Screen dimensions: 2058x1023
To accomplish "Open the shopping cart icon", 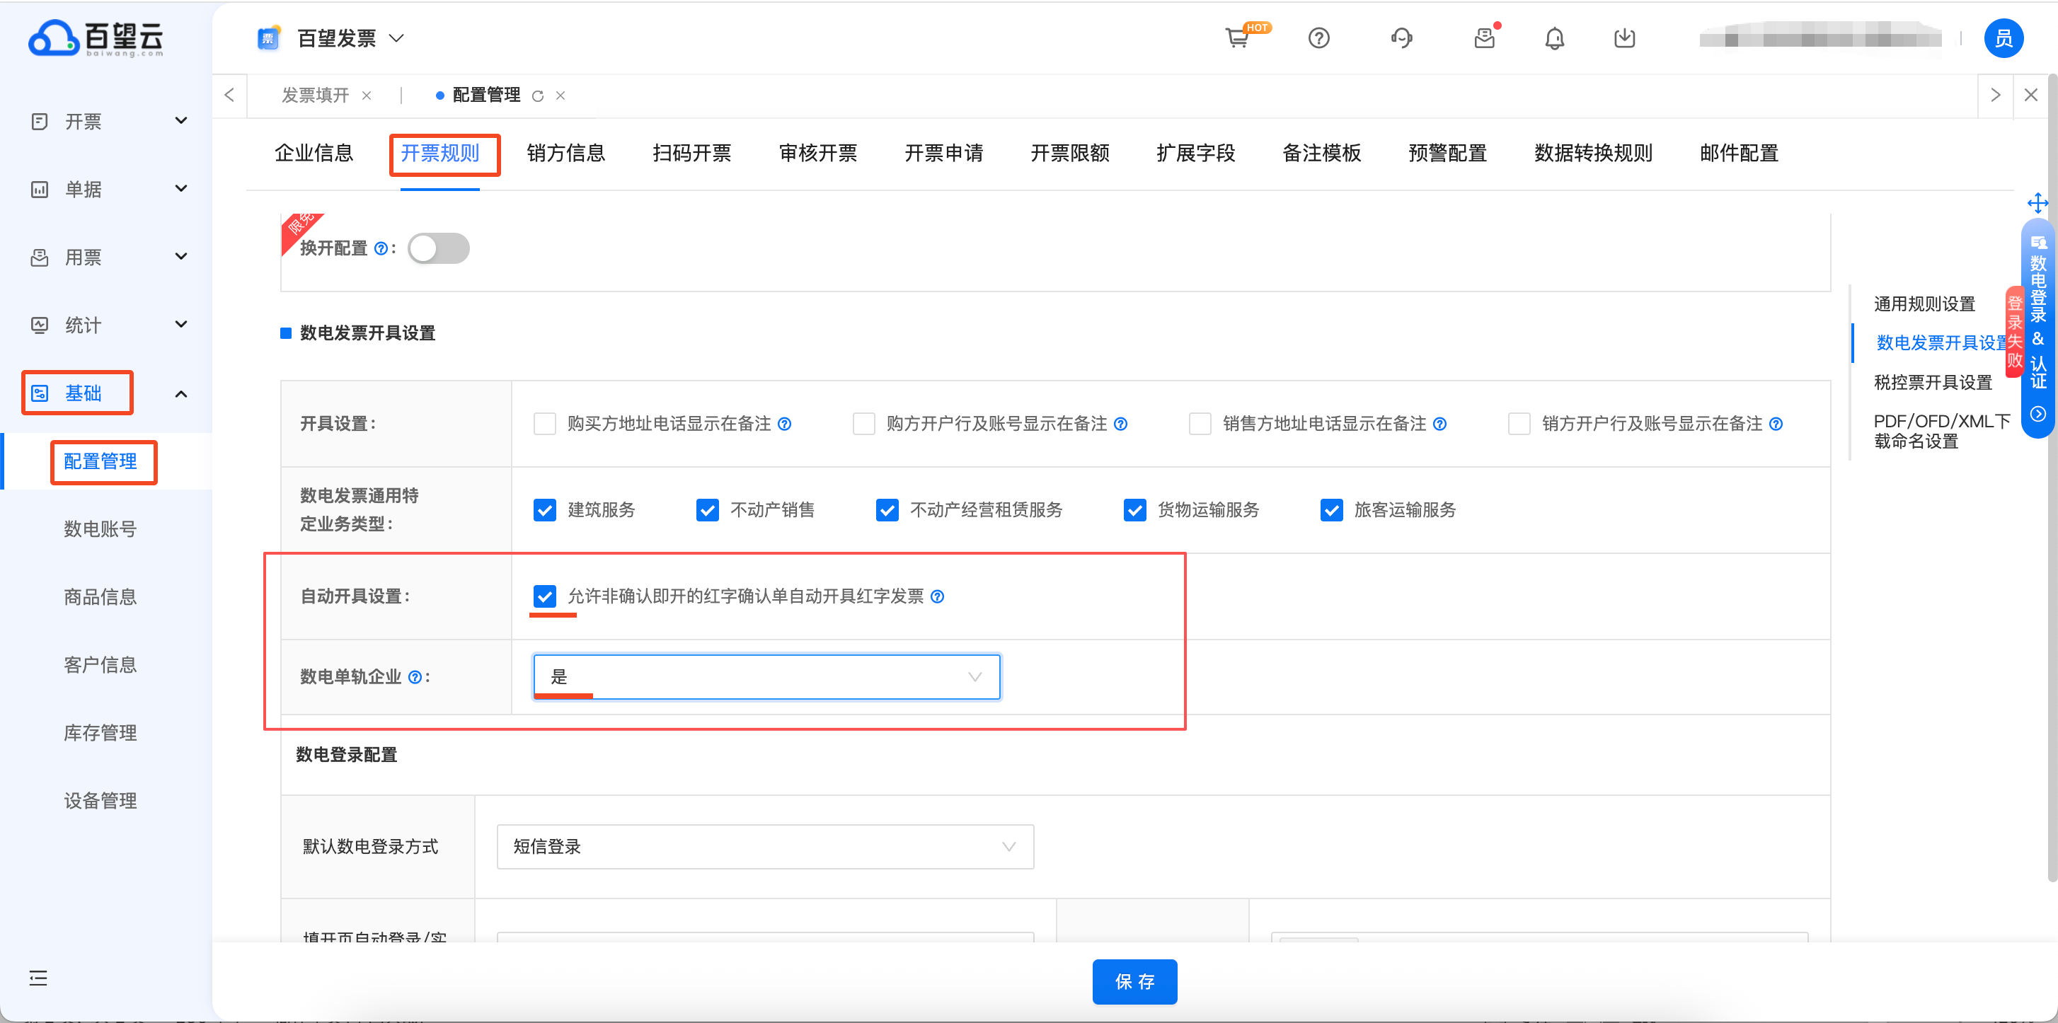I will click(x=1237, y=37).
